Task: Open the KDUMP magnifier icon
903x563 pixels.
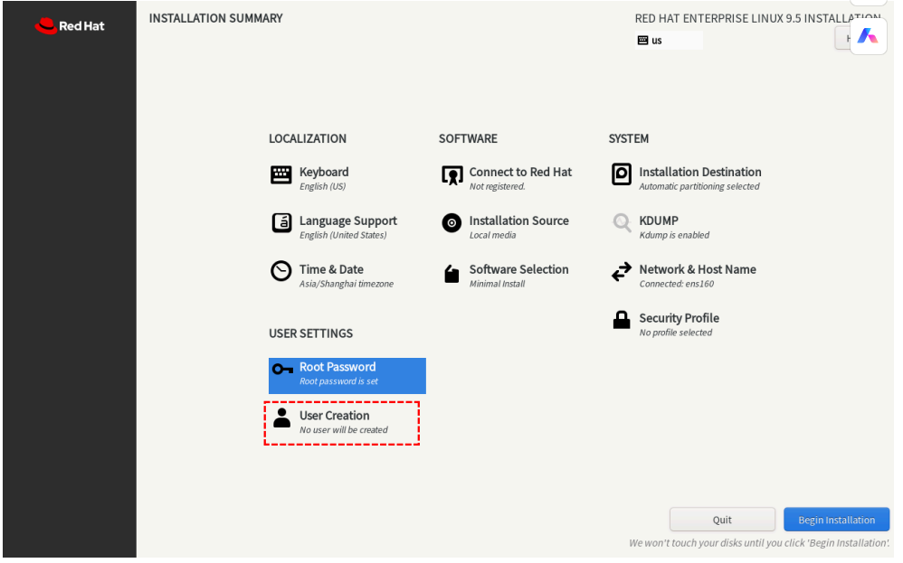Action: coord(622,222)
